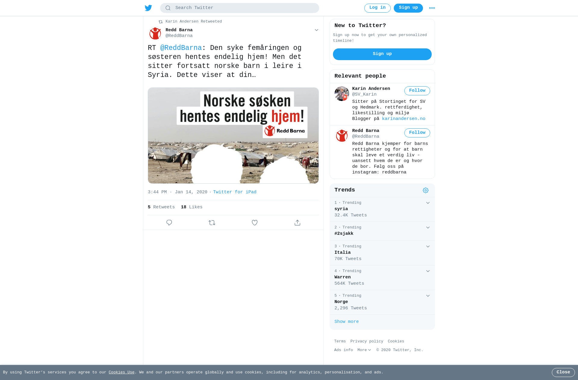Close the cookies notice banner

563,372
